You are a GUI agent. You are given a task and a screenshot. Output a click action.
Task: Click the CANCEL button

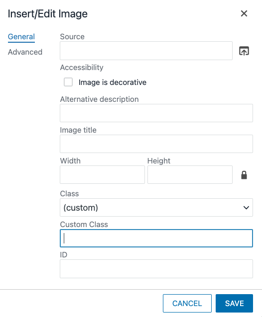pos(187,303)
